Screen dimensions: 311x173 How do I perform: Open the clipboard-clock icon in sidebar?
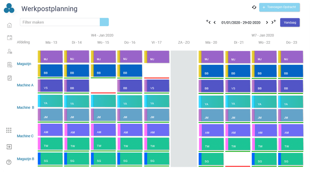point(9,65)
